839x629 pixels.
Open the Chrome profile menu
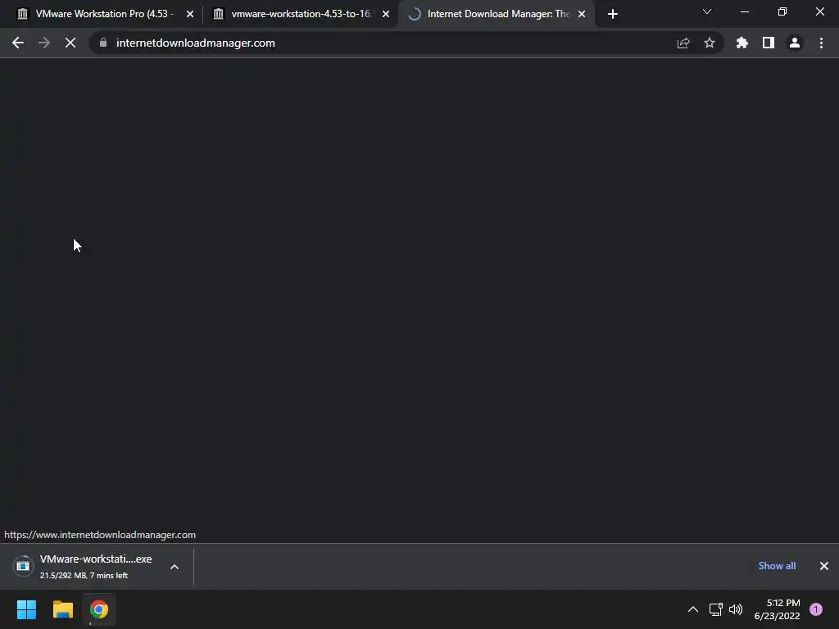tap(795, 43)
